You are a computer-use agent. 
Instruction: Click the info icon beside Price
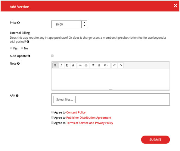[x=18, y=23]
